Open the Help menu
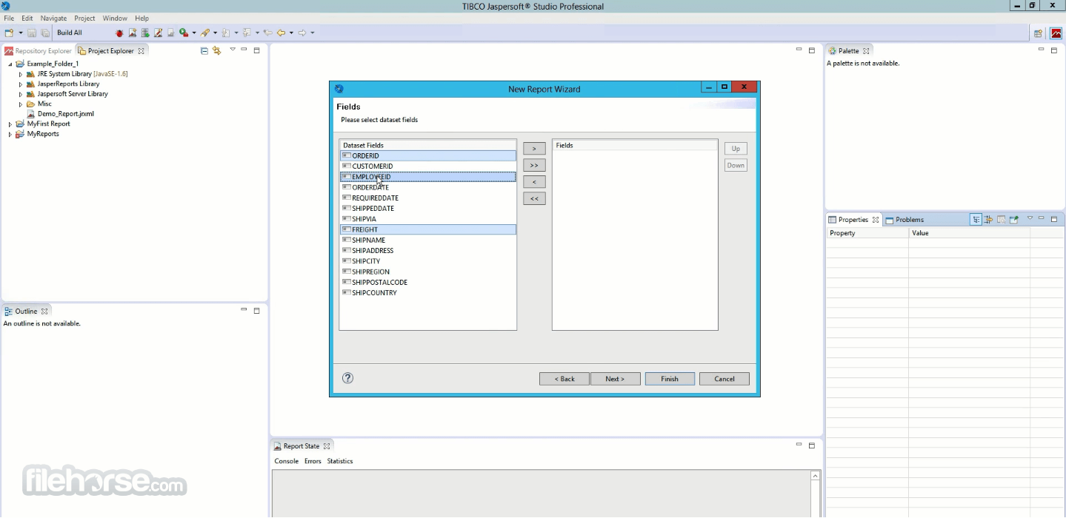Viewport: 1066px width, 518px height. [141, 18]
